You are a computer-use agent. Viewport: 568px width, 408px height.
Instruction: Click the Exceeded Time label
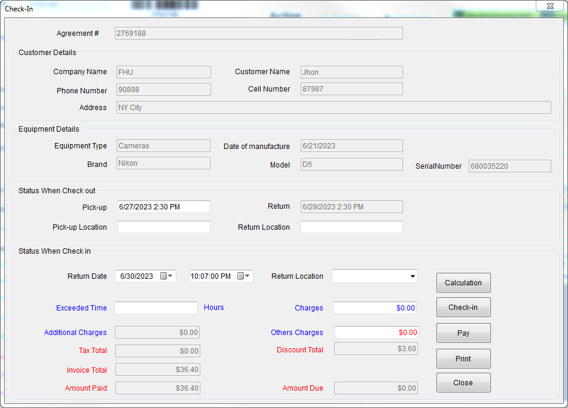coord(81,308)
